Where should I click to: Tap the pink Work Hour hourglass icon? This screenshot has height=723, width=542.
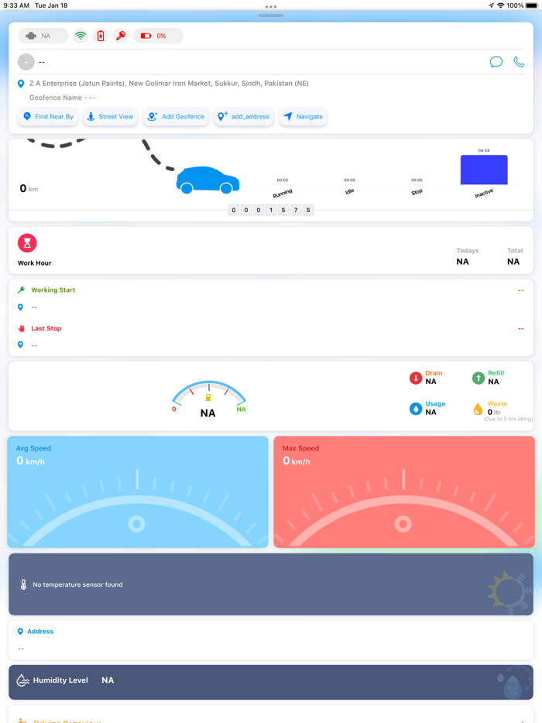27,243
